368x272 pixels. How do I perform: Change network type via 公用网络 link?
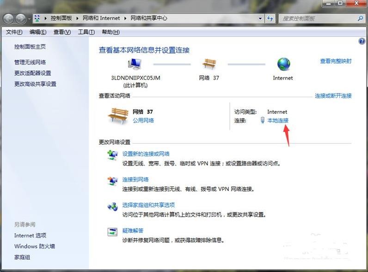[x=143, y=120]
